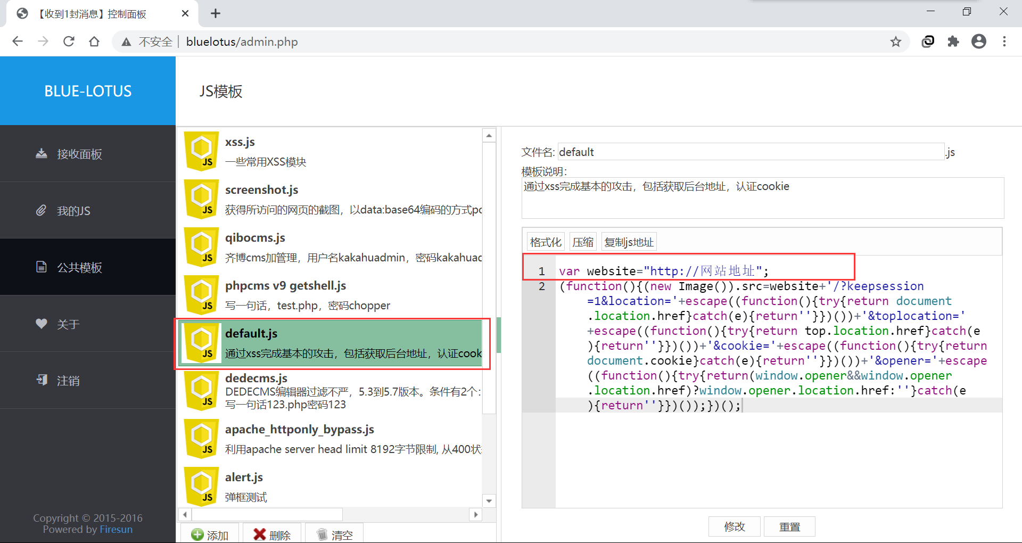Click the phpcms v9 getshell.js file icon

(201, 295)
